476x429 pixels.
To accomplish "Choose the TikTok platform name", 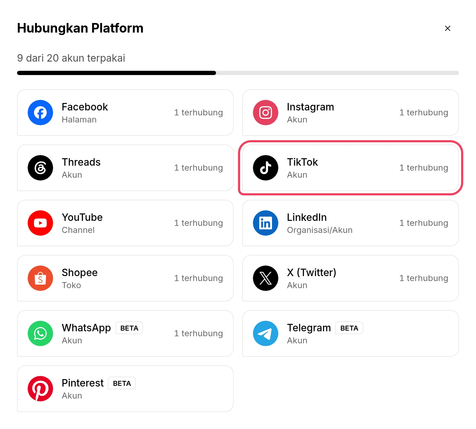I will click(302, 162).
